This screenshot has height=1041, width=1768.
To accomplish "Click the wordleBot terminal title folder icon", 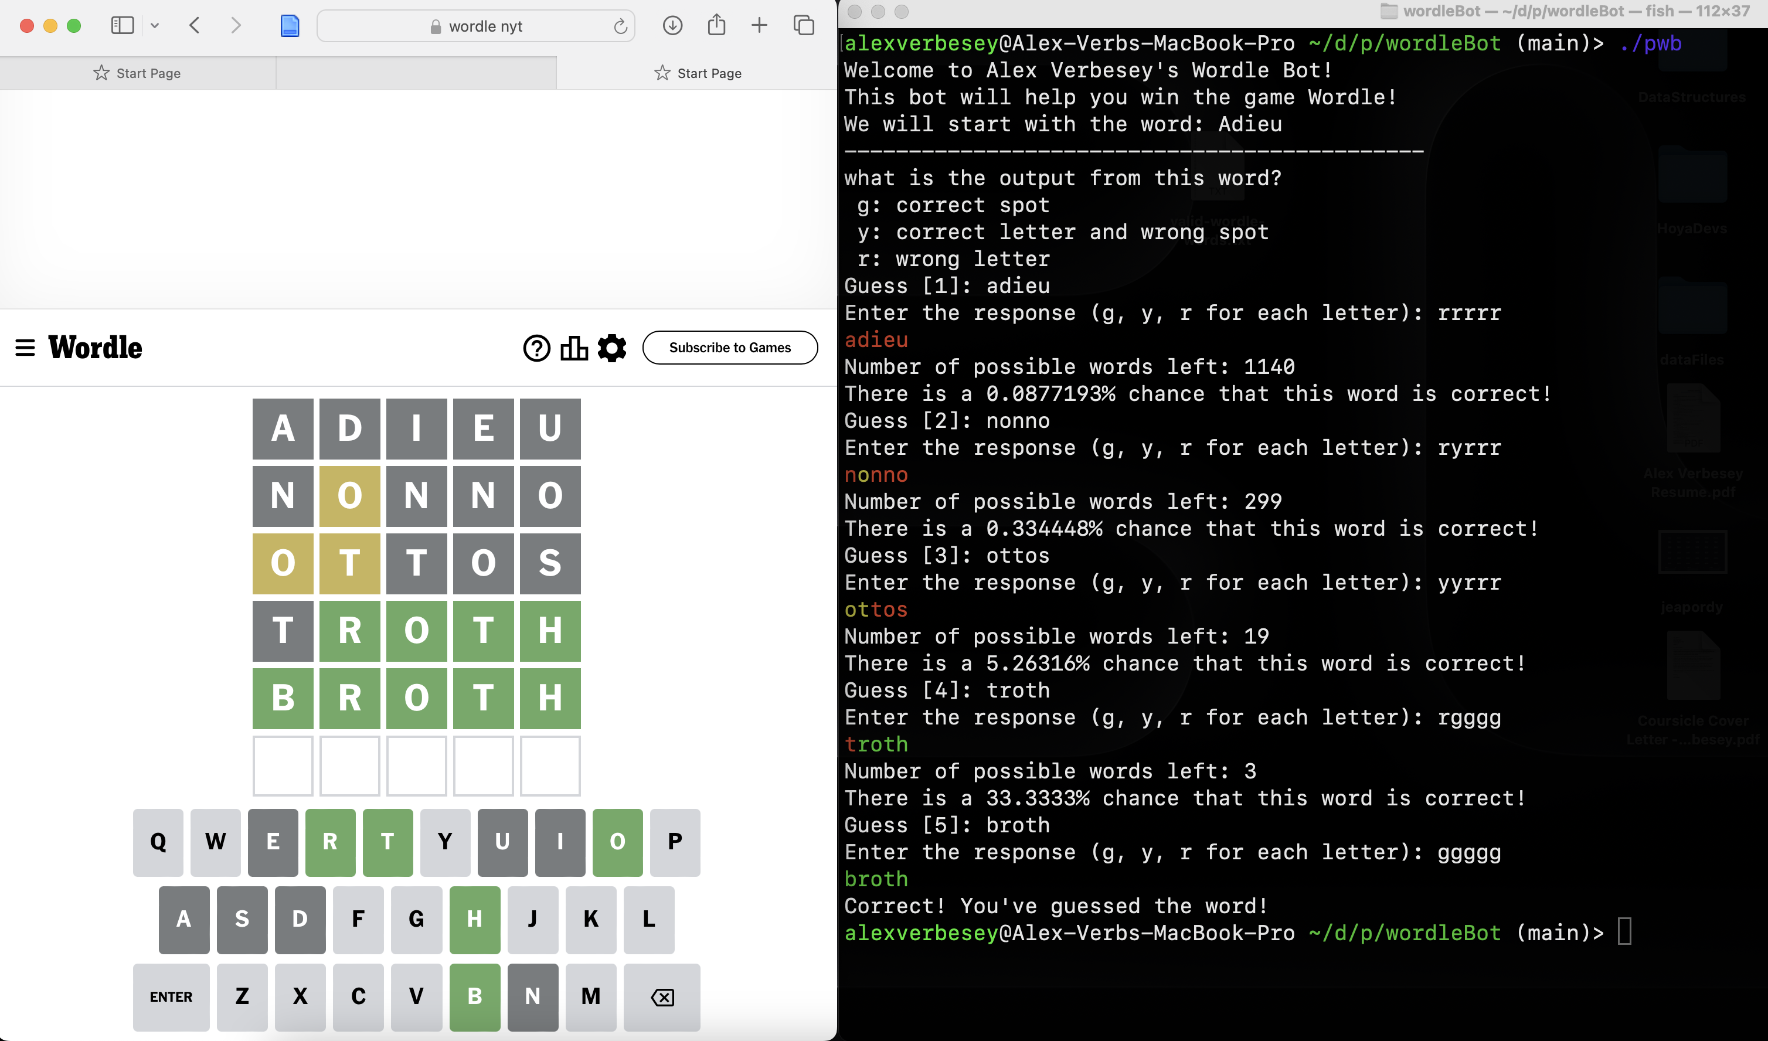I will (1389, 11).
